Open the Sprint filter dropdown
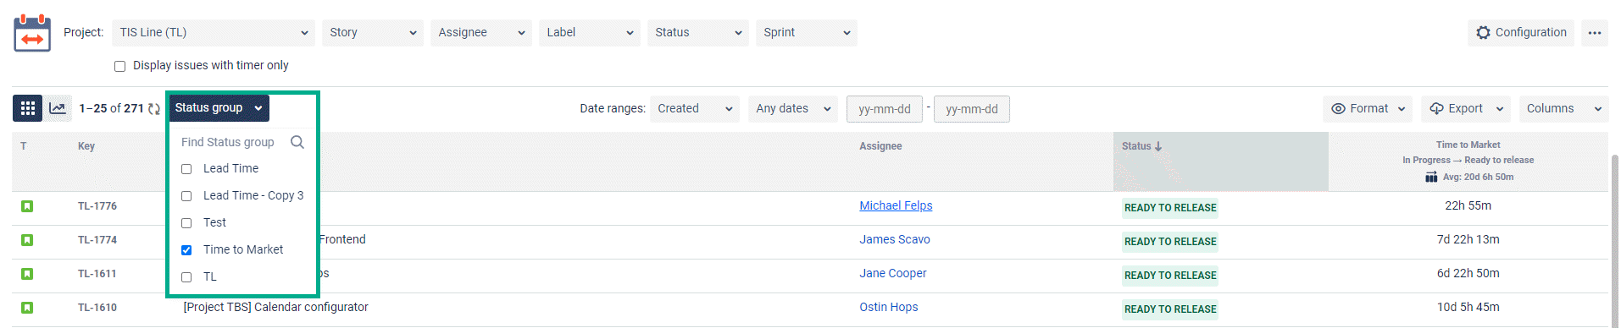Image resolution: width=1621 pixels, height=328 pixels. point(807,33)
